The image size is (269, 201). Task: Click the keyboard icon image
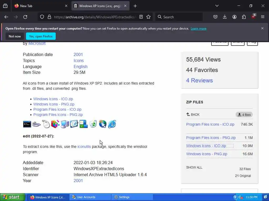(x=37, y=124)
